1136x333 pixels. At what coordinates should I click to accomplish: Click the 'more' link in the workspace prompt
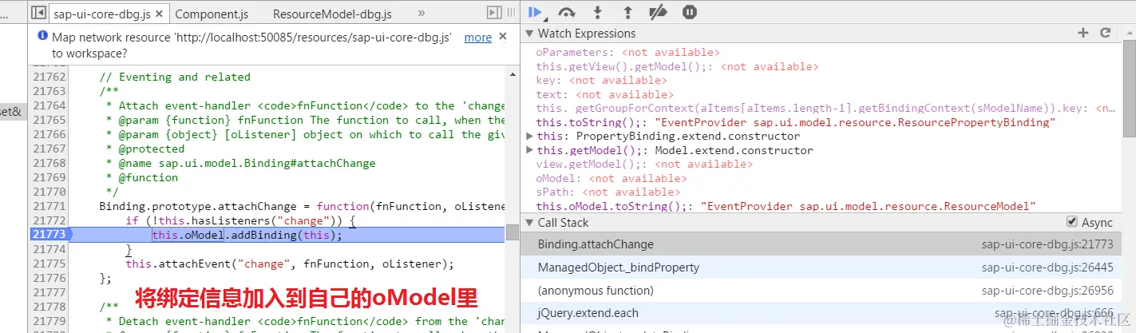[x=478, y=38]
